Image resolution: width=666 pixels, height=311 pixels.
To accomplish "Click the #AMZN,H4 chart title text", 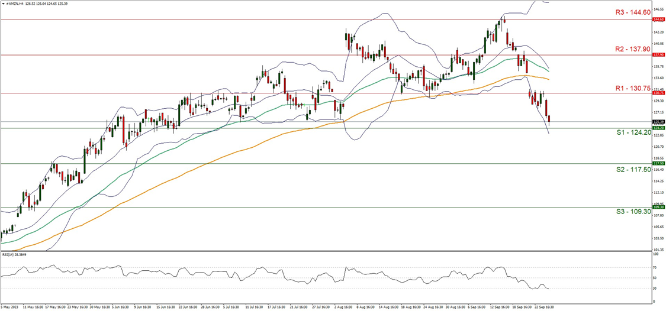I will point(14,2).
